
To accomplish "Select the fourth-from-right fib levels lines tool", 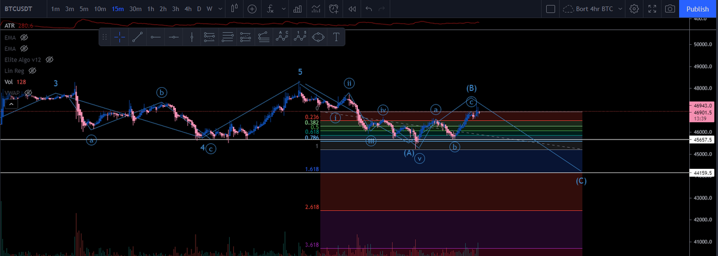I will click(x=227, y=37).
